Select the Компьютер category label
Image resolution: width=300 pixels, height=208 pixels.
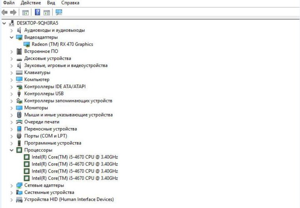[x=37, y=79]
